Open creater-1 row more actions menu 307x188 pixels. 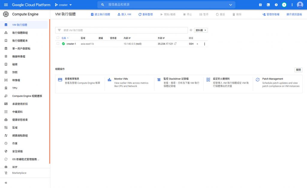tap(204, 44)
